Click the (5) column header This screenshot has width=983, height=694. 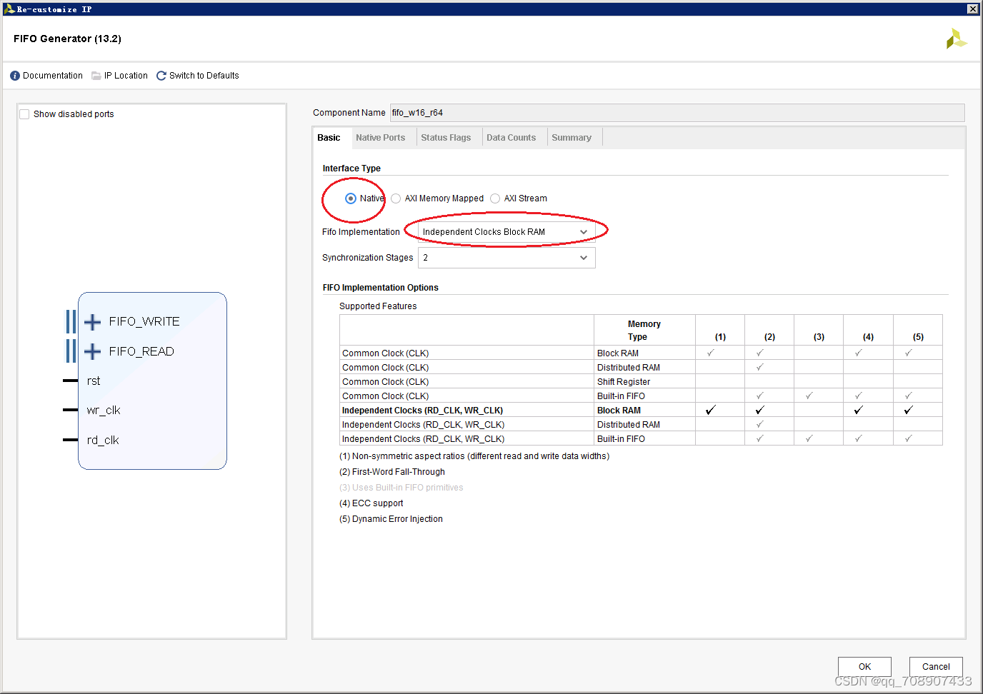coord(918,331)
